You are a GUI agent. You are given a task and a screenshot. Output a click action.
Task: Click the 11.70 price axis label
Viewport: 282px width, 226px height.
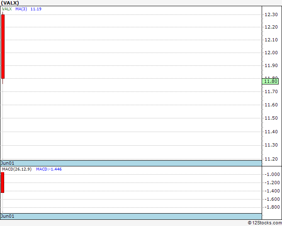click(271, 92)
